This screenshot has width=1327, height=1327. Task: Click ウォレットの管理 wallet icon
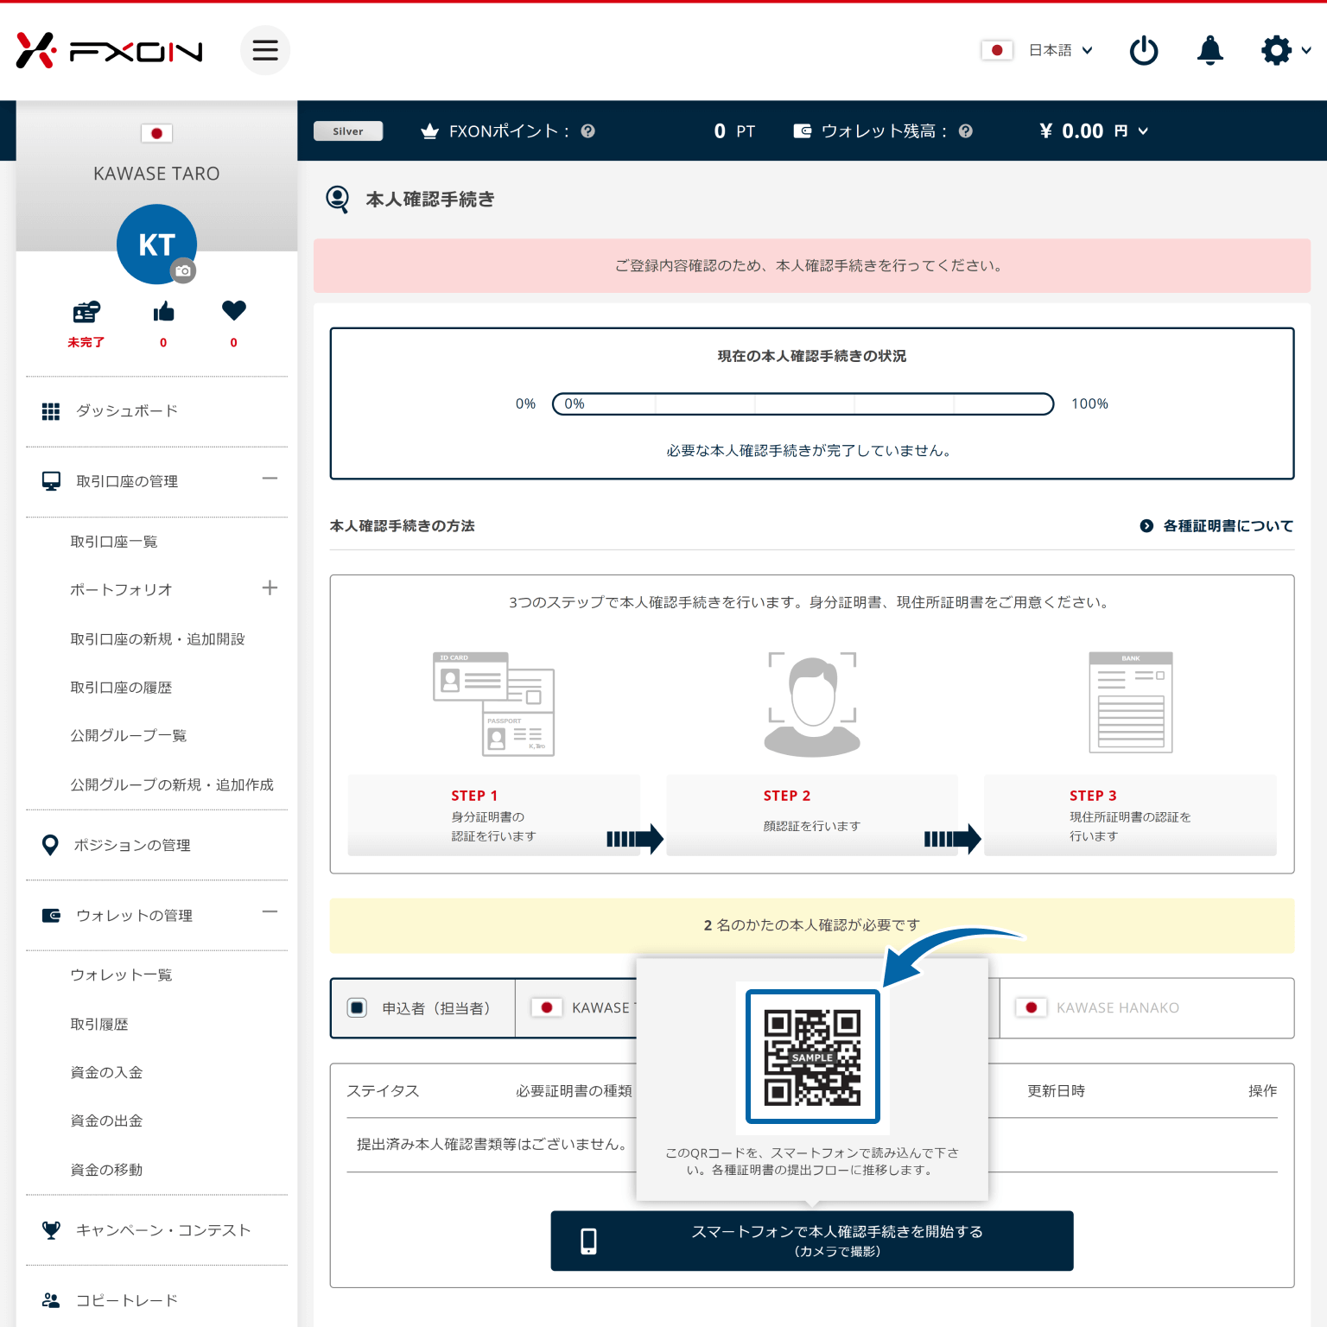52,915
